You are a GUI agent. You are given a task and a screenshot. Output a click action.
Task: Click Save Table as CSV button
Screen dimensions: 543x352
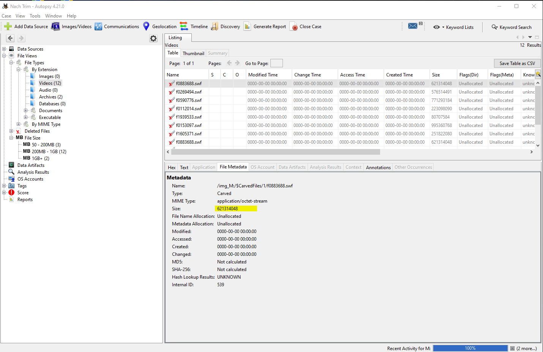pyautogui.click(x=517, y=63)
